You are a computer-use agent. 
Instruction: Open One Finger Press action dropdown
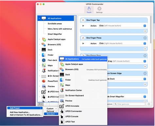tap(145, 43)
